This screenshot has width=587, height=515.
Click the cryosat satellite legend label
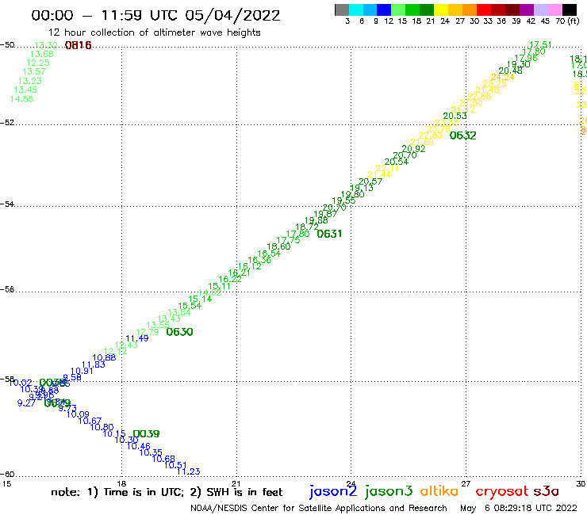coord(502,491)
